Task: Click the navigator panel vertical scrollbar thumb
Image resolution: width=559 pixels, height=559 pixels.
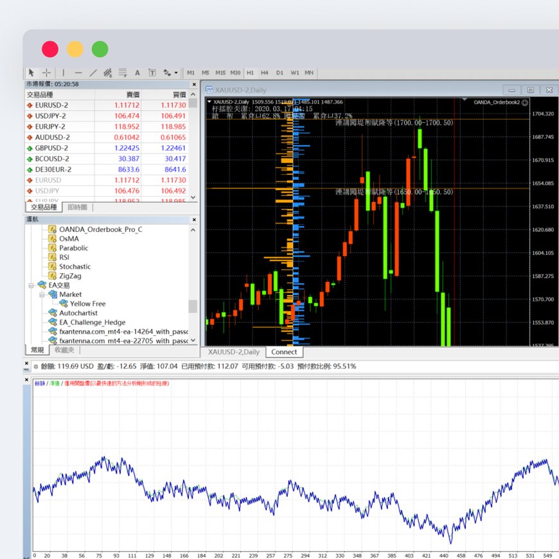Action: click(193, 306)
